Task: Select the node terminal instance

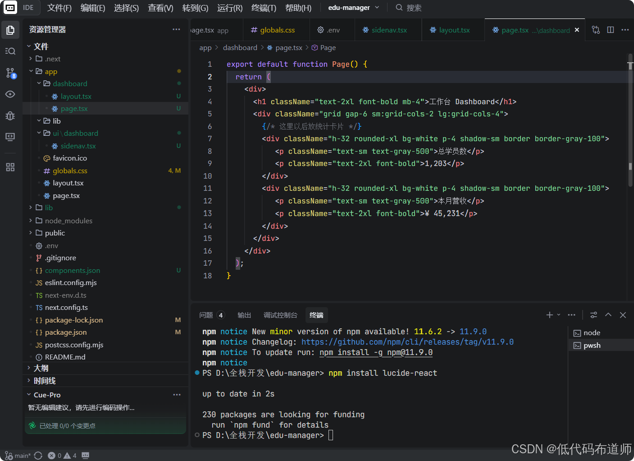Action: (x=601, y=333)
